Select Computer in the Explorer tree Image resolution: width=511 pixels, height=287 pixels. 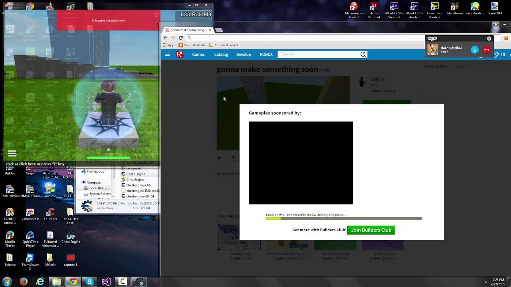94,183
